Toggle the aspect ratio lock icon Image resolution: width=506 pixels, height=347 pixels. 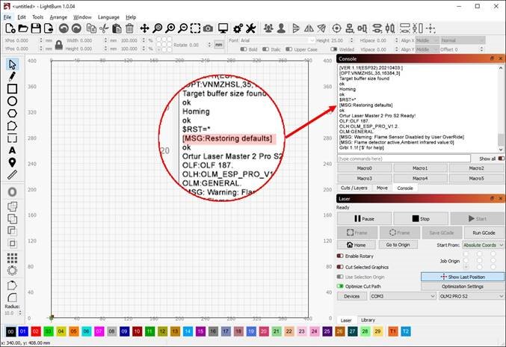pyautogui.click(x=59, y=45)
